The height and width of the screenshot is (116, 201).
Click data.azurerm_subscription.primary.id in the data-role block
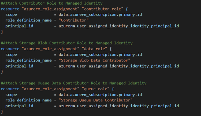pos(100,55)
